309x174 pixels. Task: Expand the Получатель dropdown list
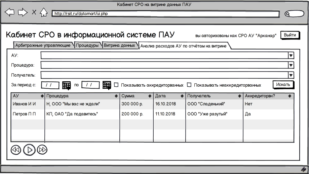point(291,75)
